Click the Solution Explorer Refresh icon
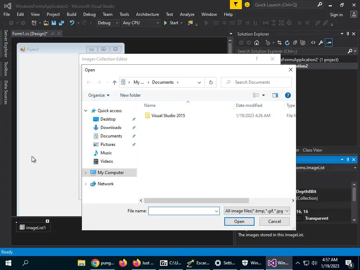The height and width of the screenshot is (270, 360). (x=287, y=43)
